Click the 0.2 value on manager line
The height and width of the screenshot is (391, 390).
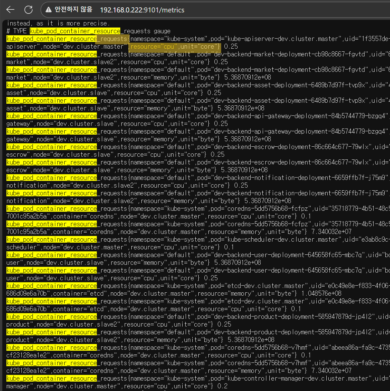[222, 386]
